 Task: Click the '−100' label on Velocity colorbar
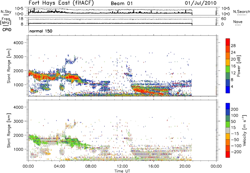236,146
